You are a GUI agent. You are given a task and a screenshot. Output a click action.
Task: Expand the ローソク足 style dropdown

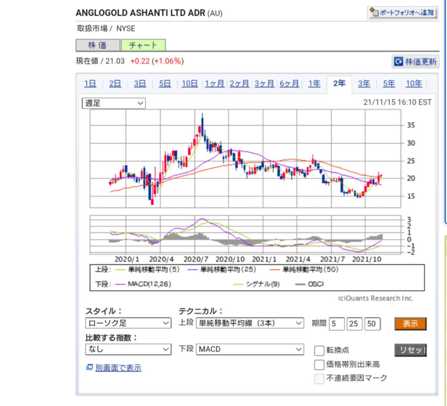[x=128, y=323]
